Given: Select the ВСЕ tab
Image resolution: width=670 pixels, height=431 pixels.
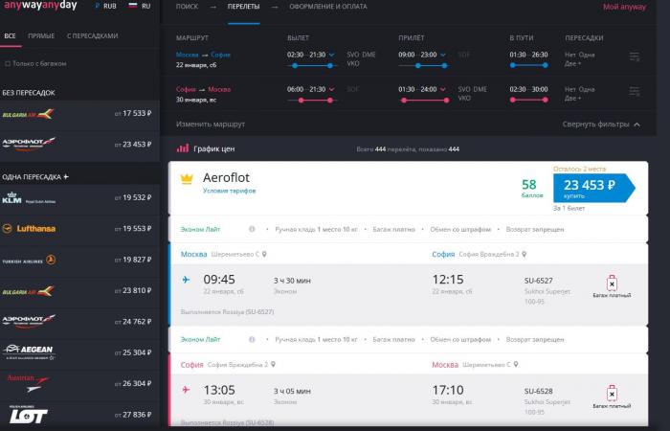Looking at the screenshot, I should [10, 36].
